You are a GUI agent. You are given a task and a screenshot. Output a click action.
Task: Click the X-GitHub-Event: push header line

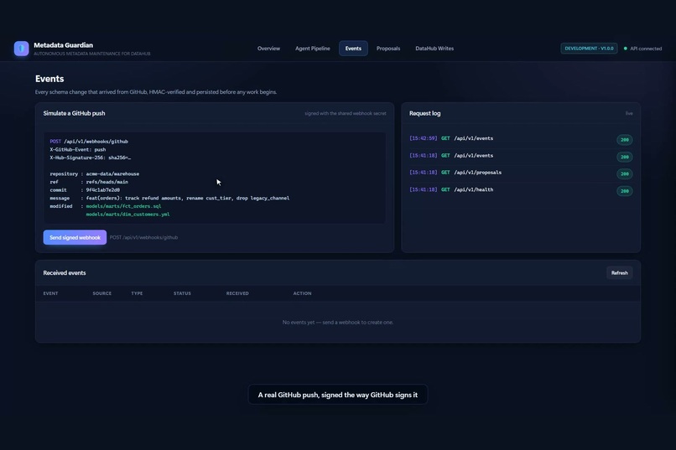[78, 149]
